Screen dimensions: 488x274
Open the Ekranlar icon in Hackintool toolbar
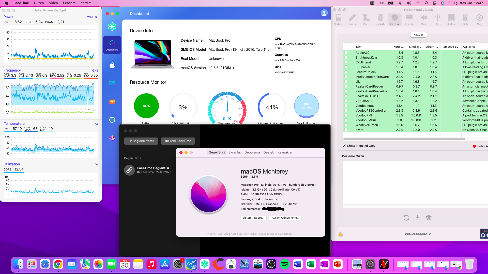tap(409, 20)
